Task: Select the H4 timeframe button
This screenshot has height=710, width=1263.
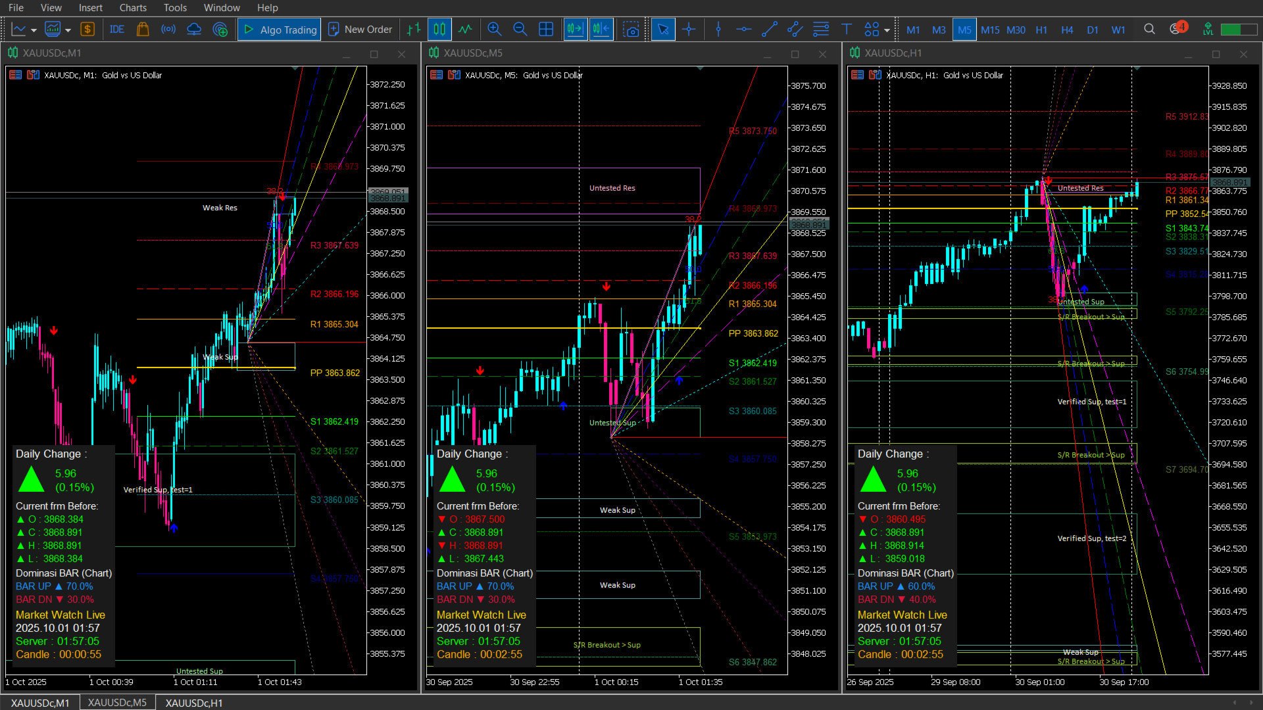Action: [1067, 30]
